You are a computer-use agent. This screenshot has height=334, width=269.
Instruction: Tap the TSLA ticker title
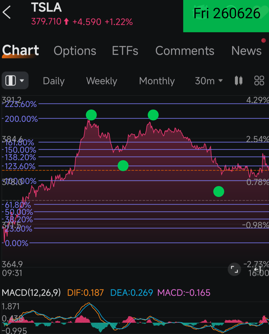click(47, 7)
